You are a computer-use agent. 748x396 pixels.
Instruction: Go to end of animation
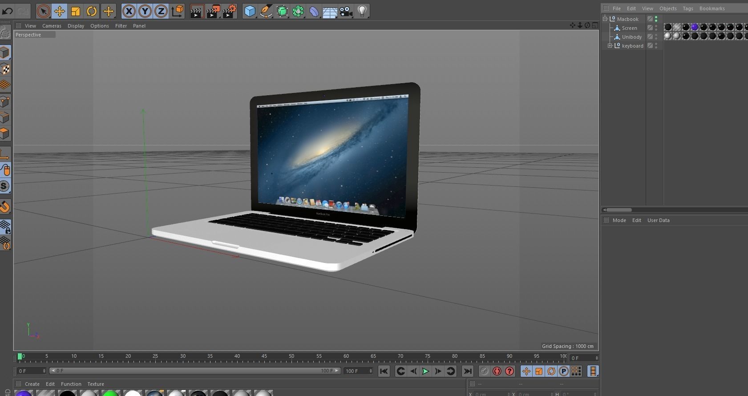[x=467, y=371]
